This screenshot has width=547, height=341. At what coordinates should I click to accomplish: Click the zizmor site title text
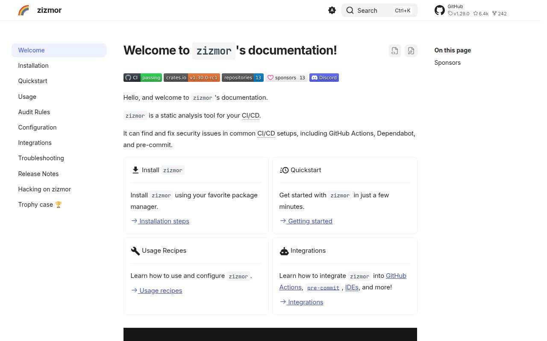(x=50, y=10)
